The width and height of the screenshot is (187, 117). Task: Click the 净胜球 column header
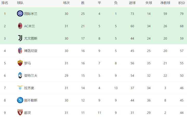click(165, 3)
